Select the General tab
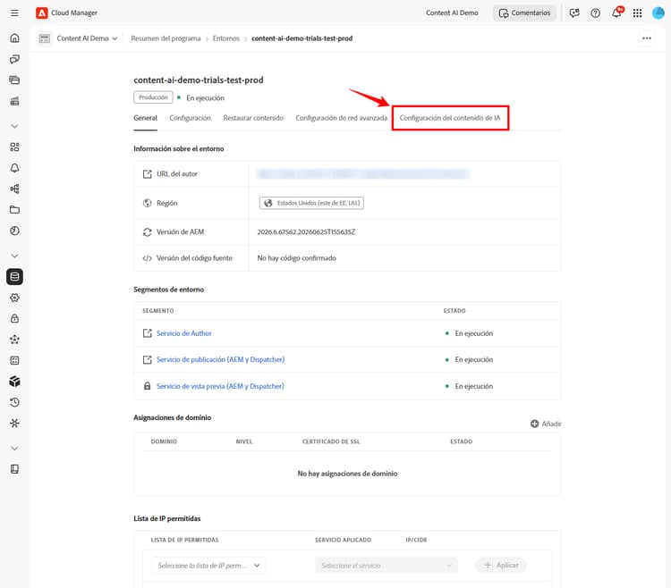The width and height of the screenshot is (671, 588). 146,118
